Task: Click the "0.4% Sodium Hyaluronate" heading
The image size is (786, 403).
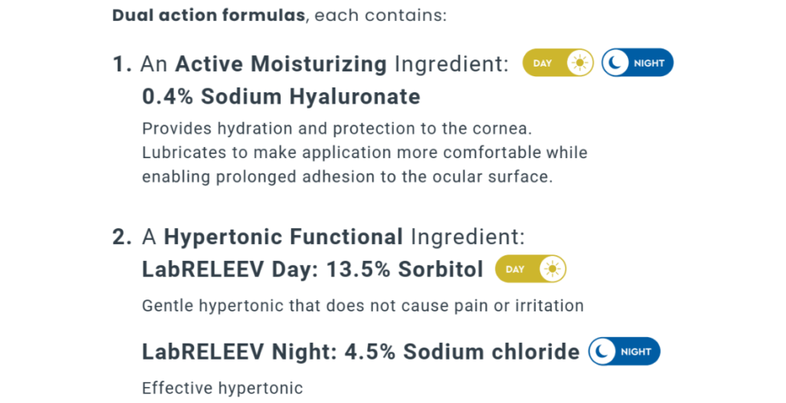Action: (281, 97)
